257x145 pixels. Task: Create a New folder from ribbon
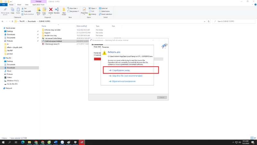64,11
